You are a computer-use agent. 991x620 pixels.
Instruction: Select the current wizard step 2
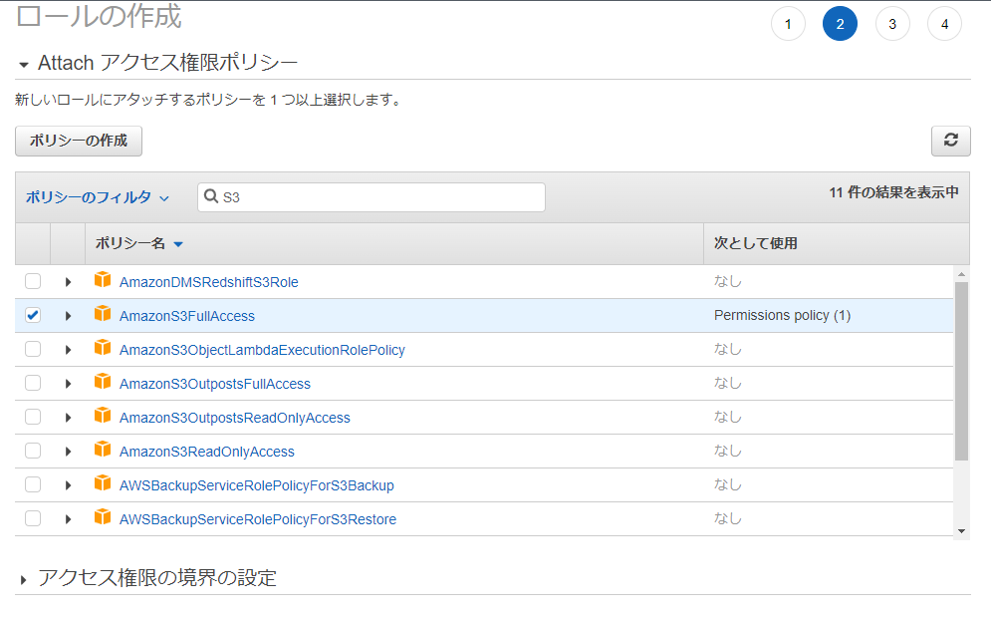(x=840, y=24)
